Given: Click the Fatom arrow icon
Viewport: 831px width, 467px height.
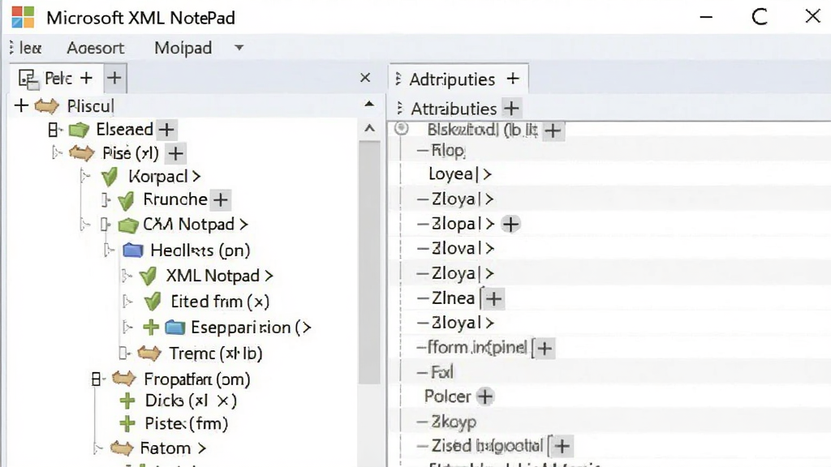Looking at the screenshot, I should [122, 448].
